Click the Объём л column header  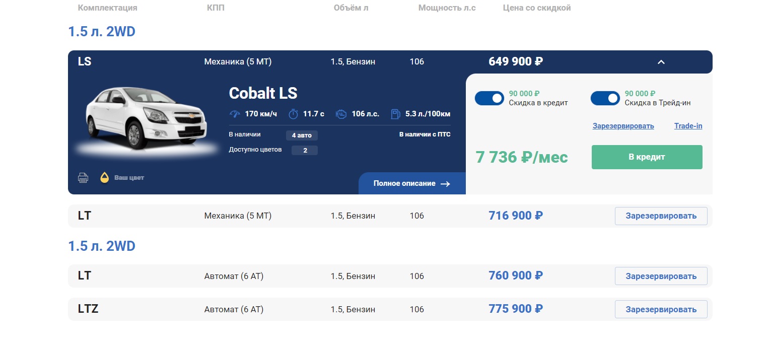(x=351, y=8)
